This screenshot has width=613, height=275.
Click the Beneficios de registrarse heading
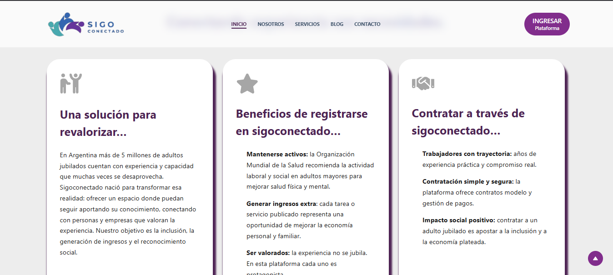click(301, 123)
